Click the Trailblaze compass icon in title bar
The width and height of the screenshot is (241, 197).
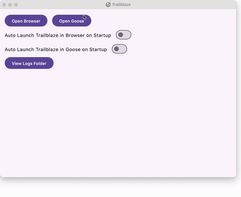108,4
